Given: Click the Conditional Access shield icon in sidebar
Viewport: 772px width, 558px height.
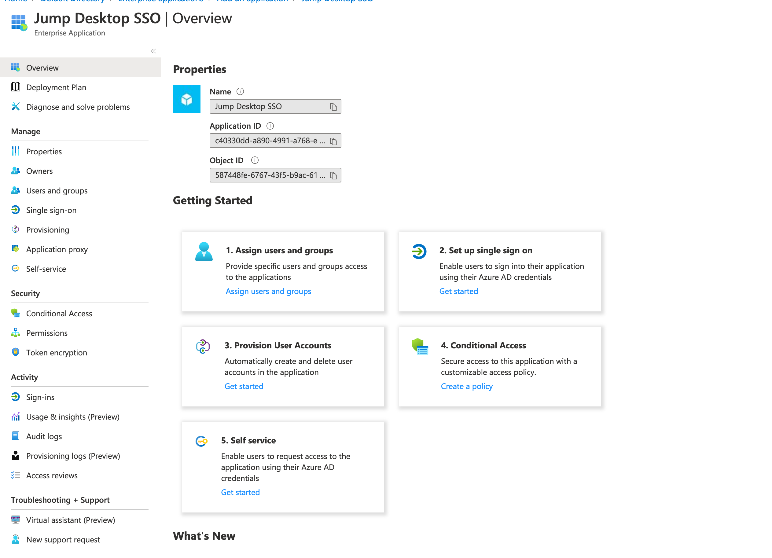Looking at the screenshot, I should [15, 313].
